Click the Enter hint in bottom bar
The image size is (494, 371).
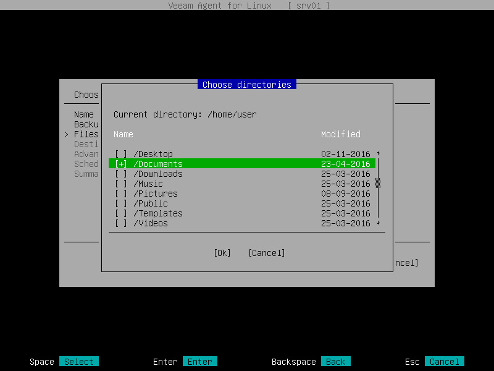tap(199, 362)
